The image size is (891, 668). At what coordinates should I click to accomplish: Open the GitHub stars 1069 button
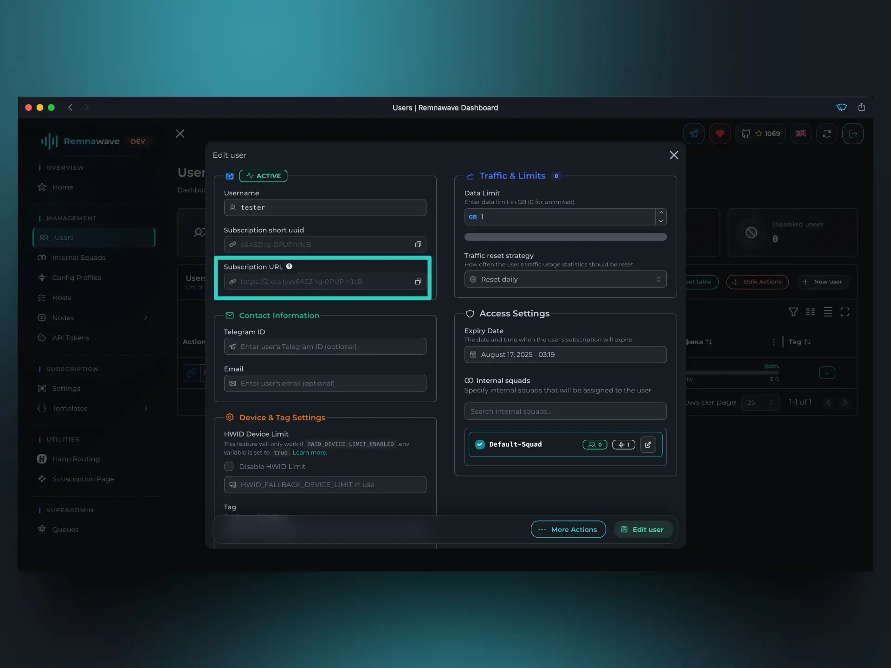(x=760, y=134)
